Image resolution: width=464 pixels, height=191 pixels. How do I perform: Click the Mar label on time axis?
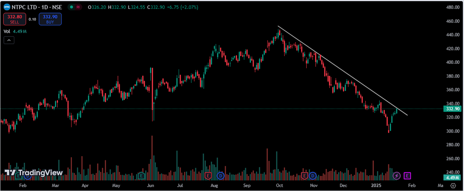point(55,186)
